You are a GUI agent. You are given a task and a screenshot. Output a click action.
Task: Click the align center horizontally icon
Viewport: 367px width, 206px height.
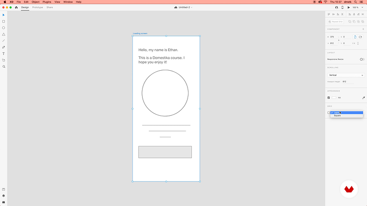click(x=354, y=14)
